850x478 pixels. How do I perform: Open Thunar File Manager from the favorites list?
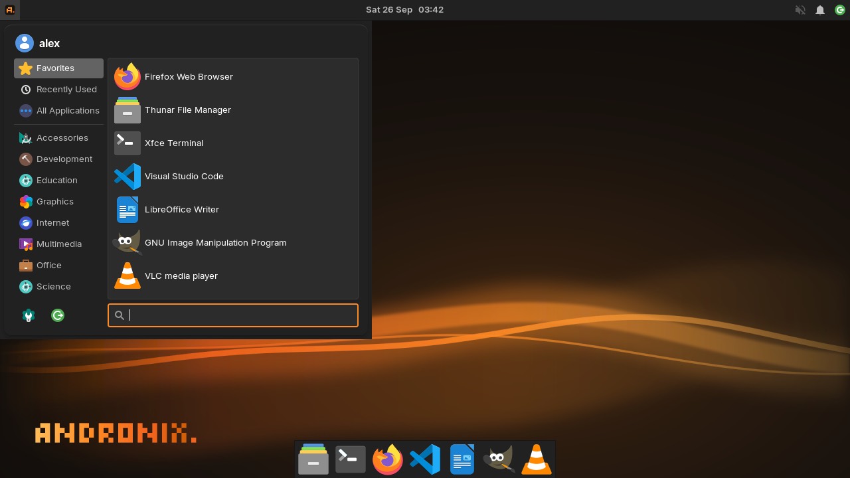[x=233, y=110]
